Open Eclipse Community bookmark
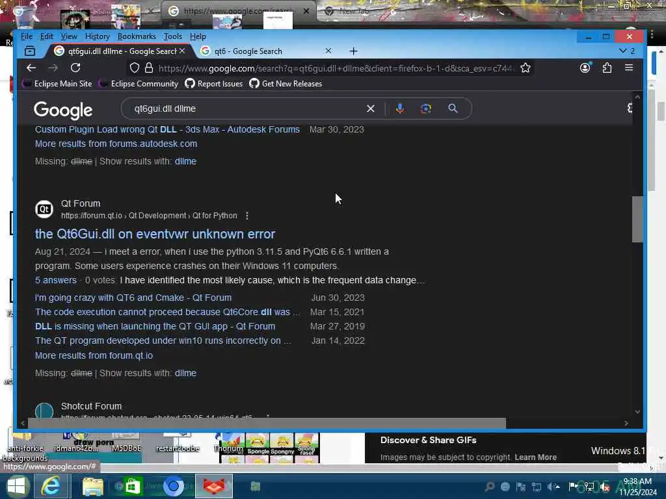 (139, 84)
